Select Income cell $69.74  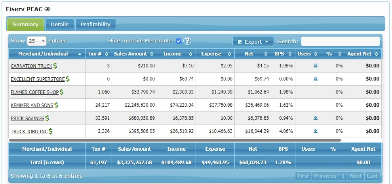(176, 79)
